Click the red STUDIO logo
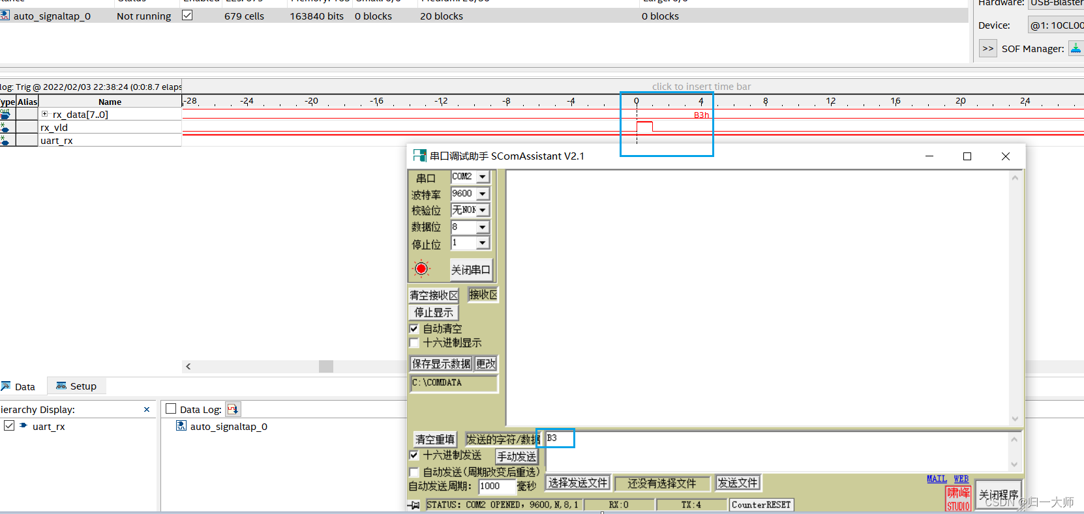 pos(959,498)
